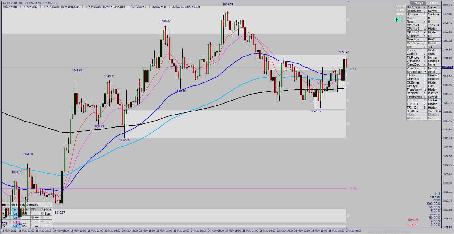Click the green collapse panel arrow icon
The height and width of the screenshot is (234, 454).
(x=398, y=19)
